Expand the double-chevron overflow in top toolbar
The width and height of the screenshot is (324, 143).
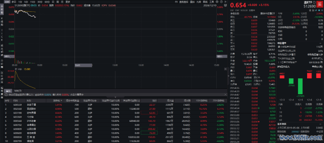point(225,2)
